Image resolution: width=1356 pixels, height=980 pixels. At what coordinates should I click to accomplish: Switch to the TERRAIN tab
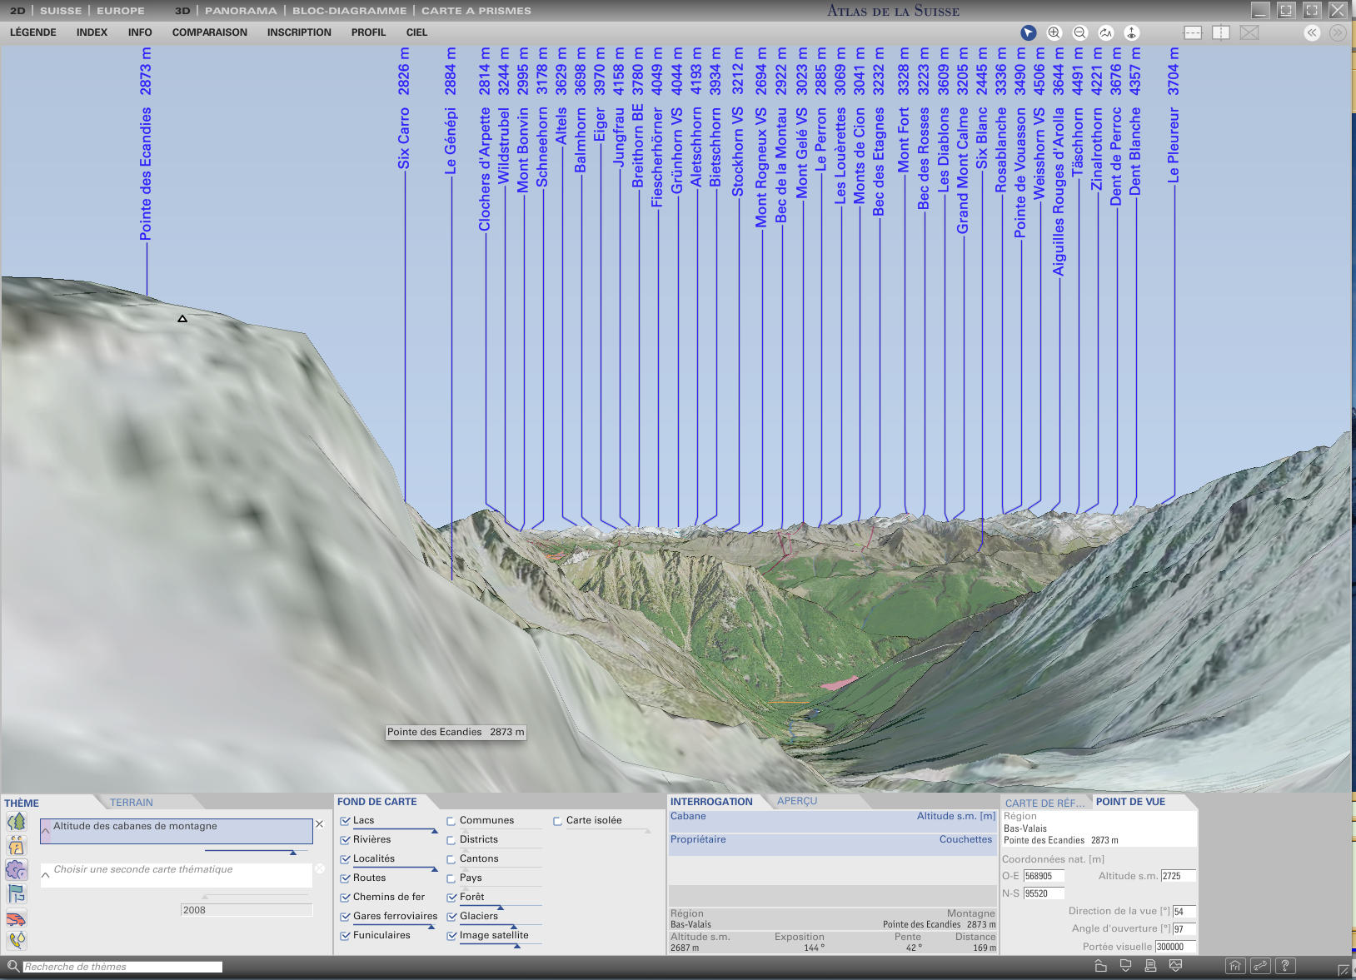132,803
